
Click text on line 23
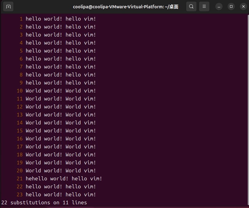(61, 194)
